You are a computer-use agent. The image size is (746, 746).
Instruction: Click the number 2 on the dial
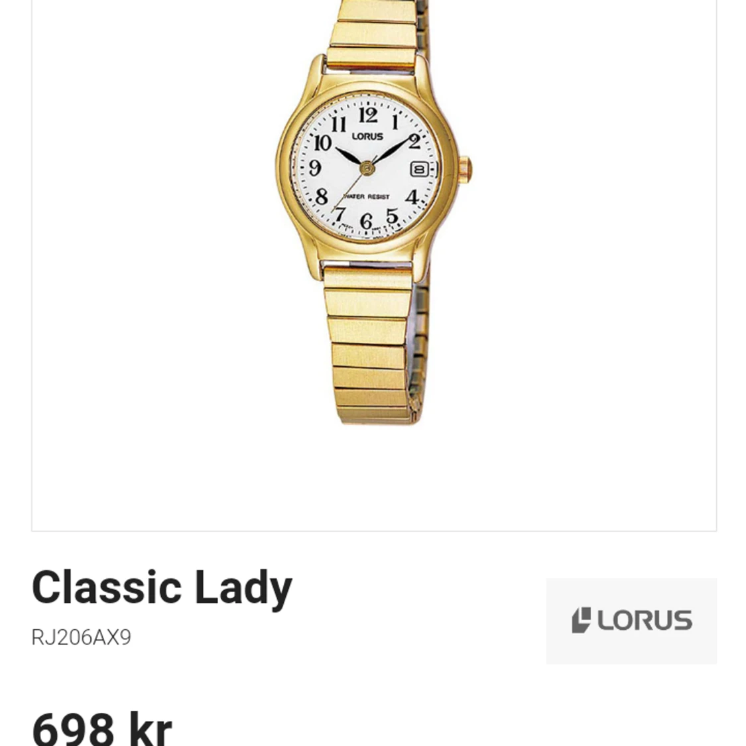click(414, 141)
